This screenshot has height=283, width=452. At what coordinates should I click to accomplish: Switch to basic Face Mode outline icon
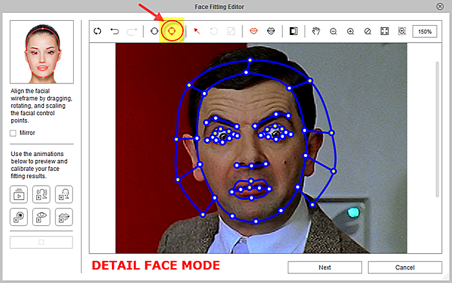(x=155, y=31)
